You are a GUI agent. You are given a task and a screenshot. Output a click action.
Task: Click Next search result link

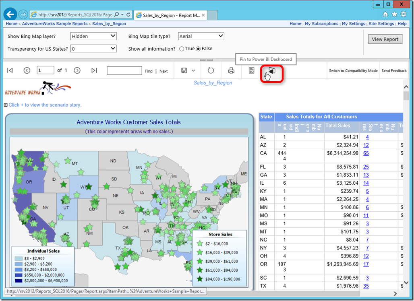[x=164, y=71]
